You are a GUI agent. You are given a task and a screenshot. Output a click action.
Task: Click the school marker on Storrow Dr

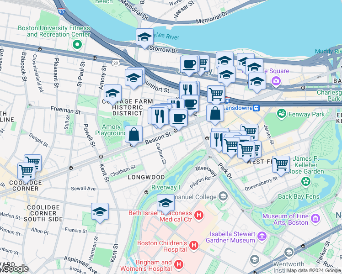[144, 38]
